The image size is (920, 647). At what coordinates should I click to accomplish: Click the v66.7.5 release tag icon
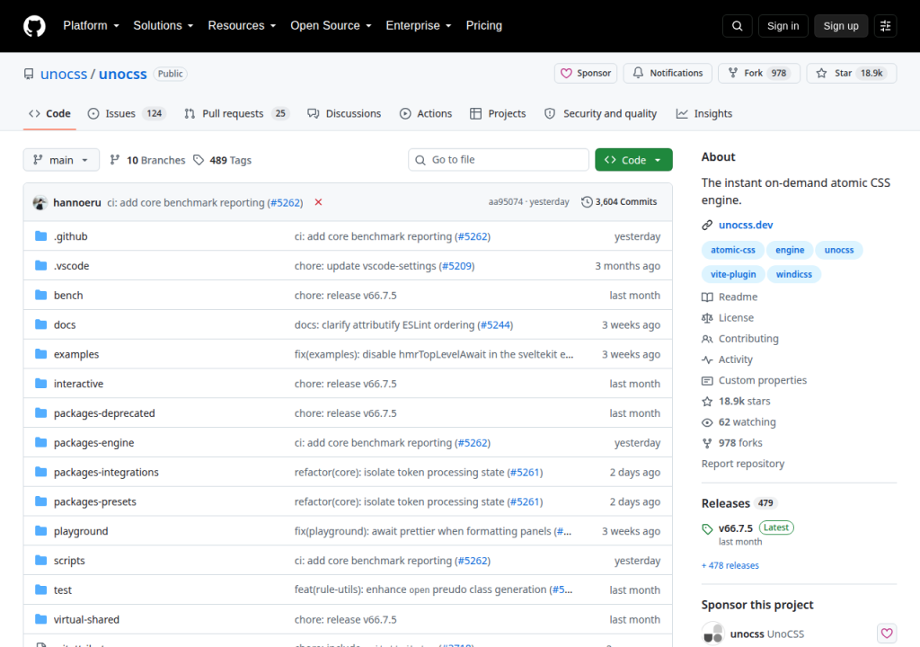tap(707, 528)
